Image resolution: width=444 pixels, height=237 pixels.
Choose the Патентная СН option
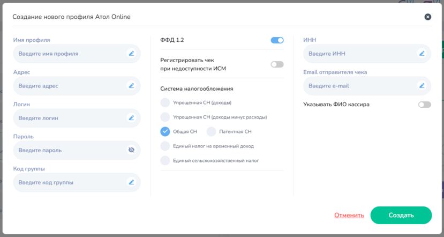pyautogui.click(x=211, y=131)
